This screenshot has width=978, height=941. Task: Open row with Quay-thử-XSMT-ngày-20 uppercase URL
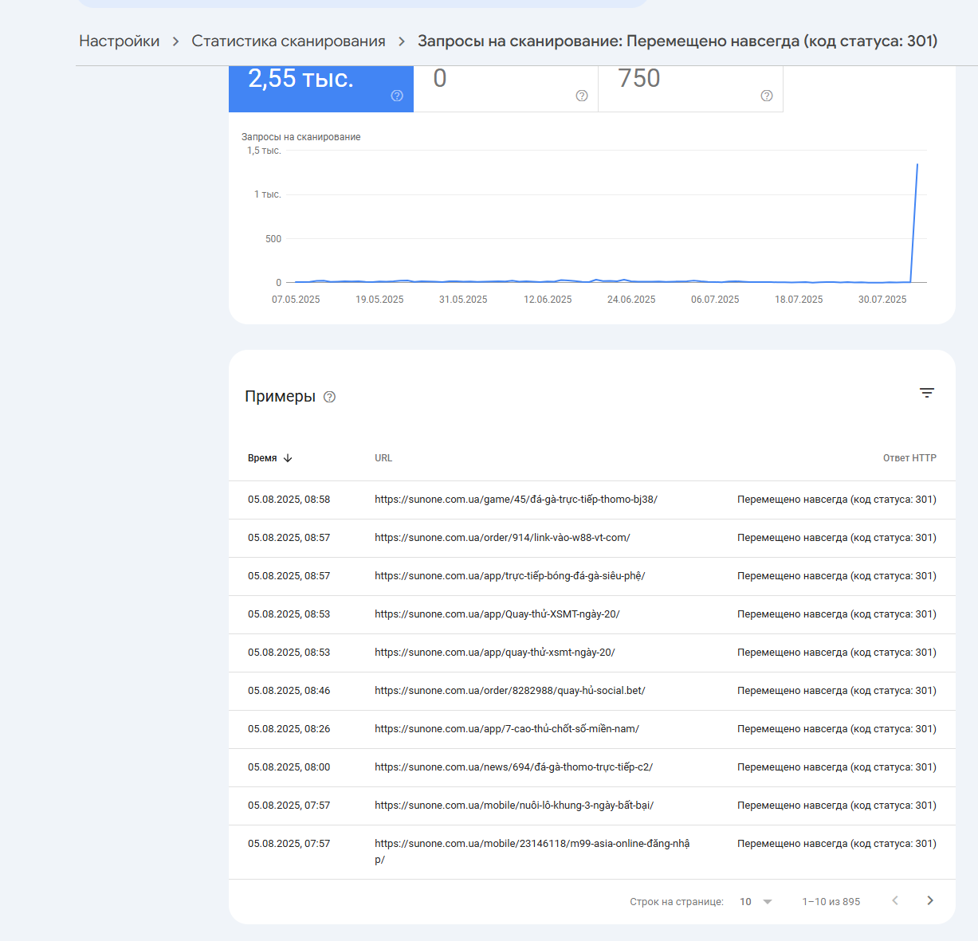point(592,614)
